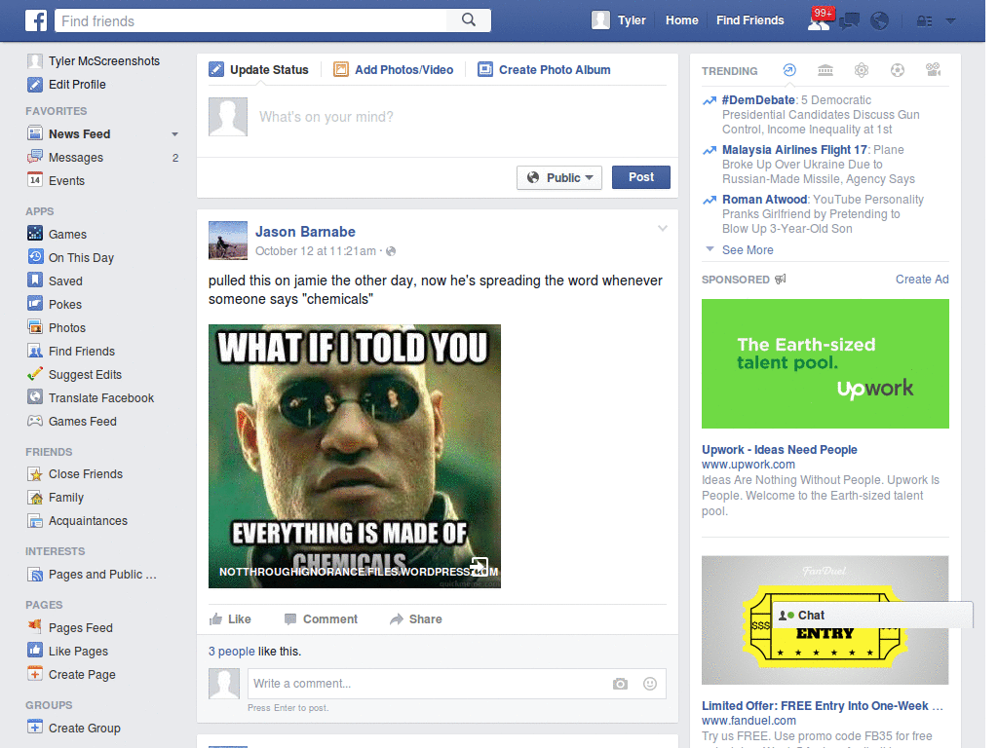This screenshot has width=998, height=748.
Task: Click the Like Pages thumbs-up icon
Action: (x=35, y=651)
